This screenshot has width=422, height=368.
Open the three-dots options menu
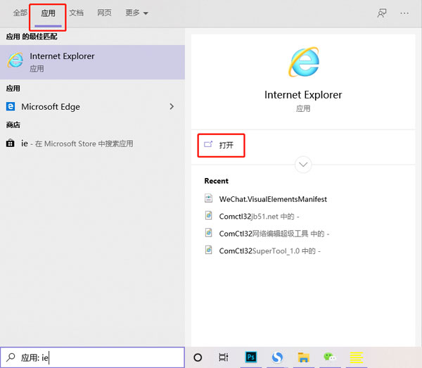click(404, 13)
